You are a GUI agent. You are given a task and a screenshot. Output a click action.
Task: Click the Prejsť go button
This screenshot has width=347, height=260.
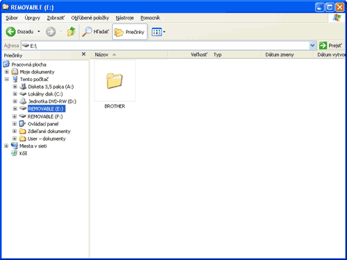point(330,46)
